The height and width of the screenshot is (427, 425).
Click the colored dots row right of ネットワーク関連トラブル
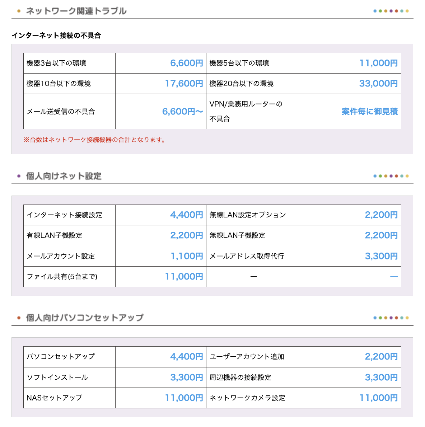(391, 11)
